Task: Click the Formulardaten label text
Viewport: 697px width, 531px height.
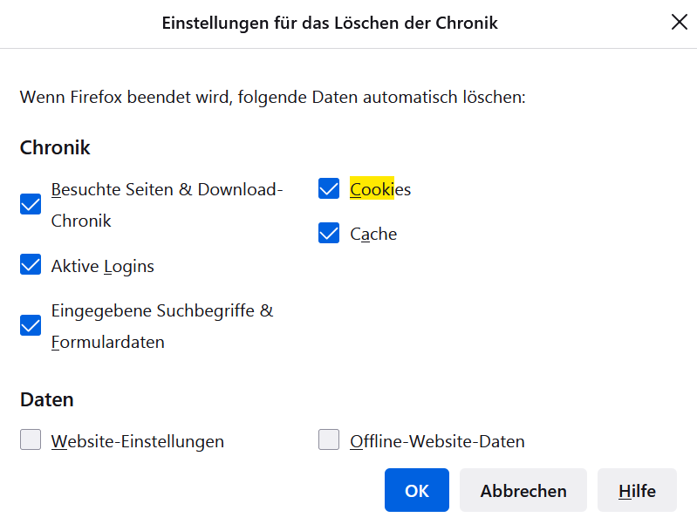Action: (108, 342)
